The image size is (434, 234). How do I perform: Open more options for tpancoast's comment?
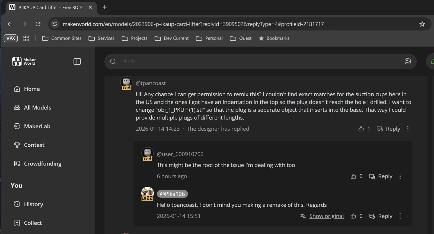[x=408, y=129]
